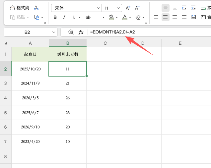
Task: Click the fx insert function icon
Action: coord(81,32)
